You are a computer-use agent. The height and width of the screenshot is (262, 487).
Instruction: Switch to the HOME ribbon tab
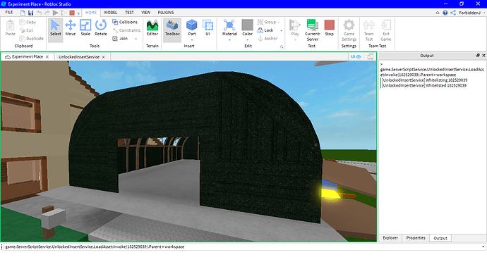click(91, 13)
